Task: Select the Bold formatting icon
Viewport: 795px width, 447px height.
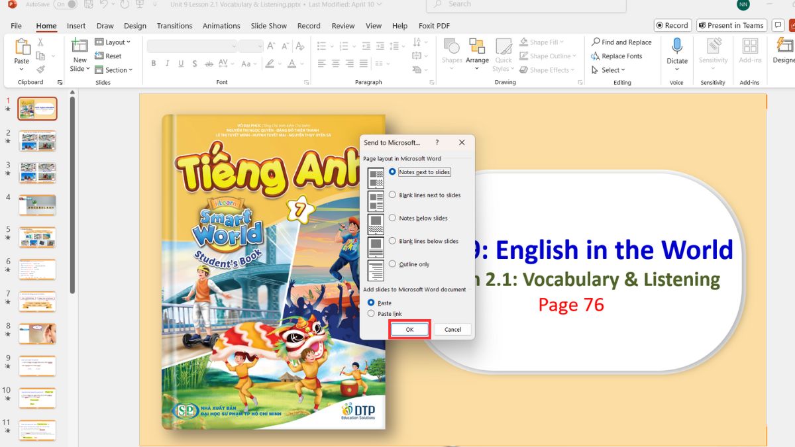Action: click(153, 63)
